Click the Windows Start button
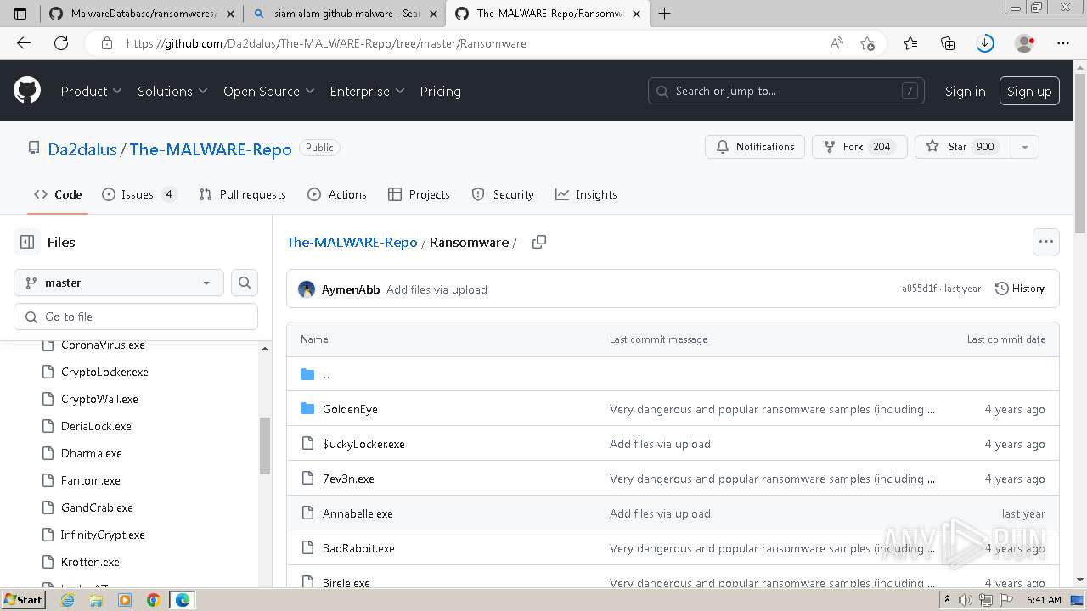 click(x=24, y=600)
